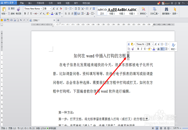Toggle Bold in the ribbon font group
Image resolution: width=188 pixels, height=130 pixels.
[25, 13]
